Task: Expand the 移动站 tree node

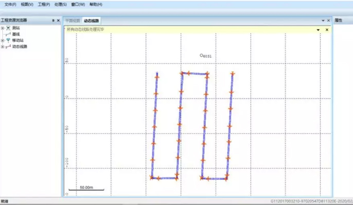Action: (3, 41)
